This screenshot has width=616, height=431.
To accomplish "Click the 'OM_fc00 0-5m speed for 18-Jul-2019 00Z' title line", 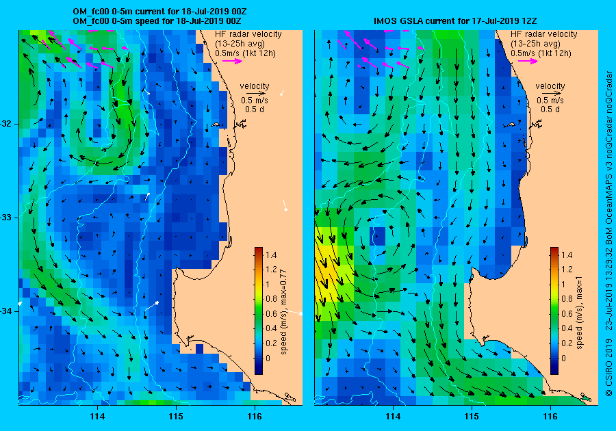I will coord(157,21).
